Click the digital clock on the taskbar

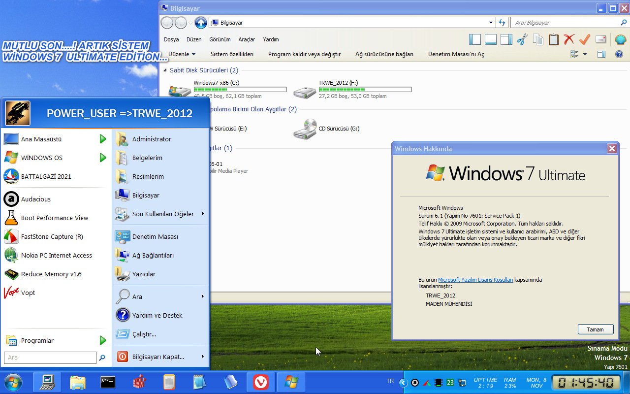pos(585,383)
